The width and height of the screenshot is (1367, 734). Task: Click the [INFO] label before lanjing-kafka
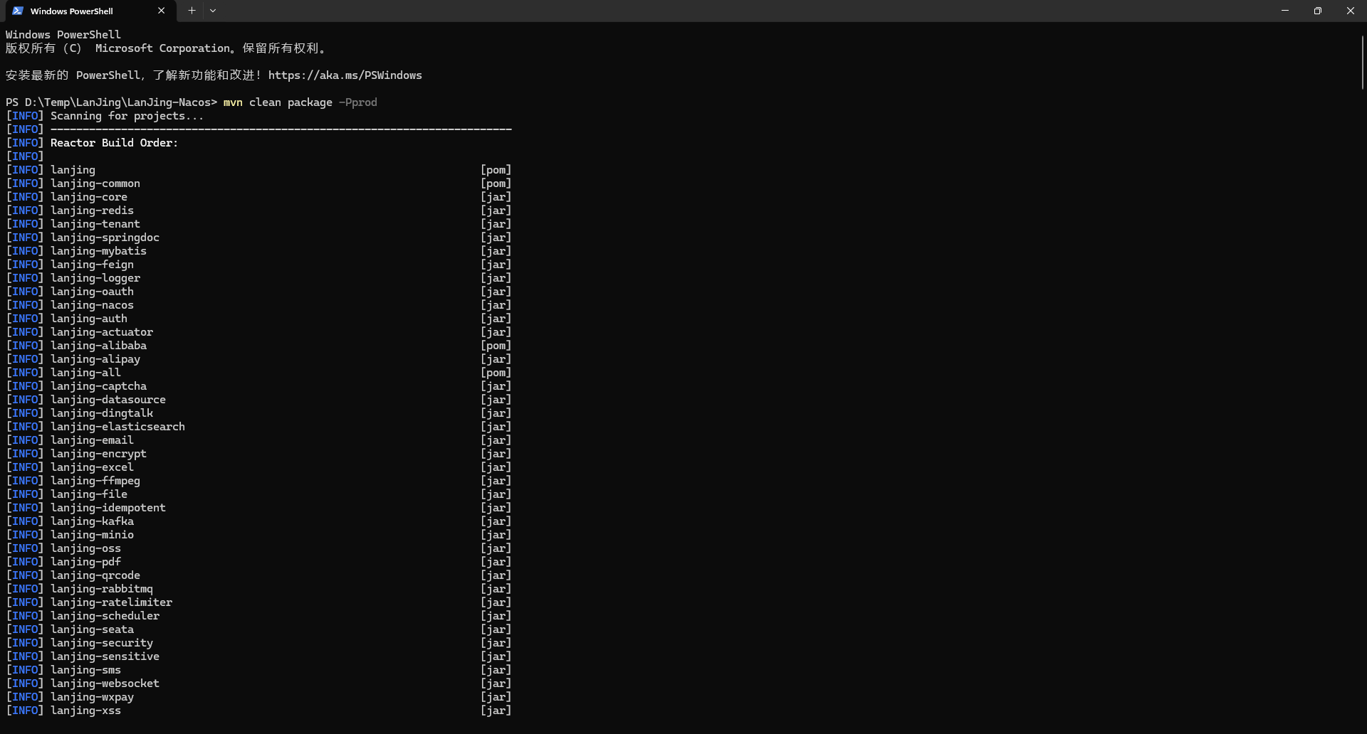coord(25,521)
